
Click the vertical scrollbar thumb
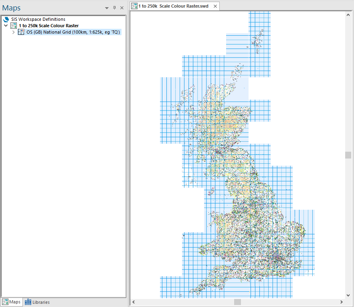pyautogui.click(x=348, y=155)
